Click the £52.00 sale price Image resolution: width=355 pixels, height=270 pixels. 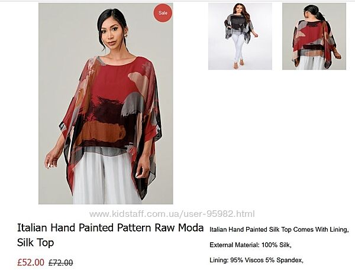pyautogui.click(x=31, y=262)
